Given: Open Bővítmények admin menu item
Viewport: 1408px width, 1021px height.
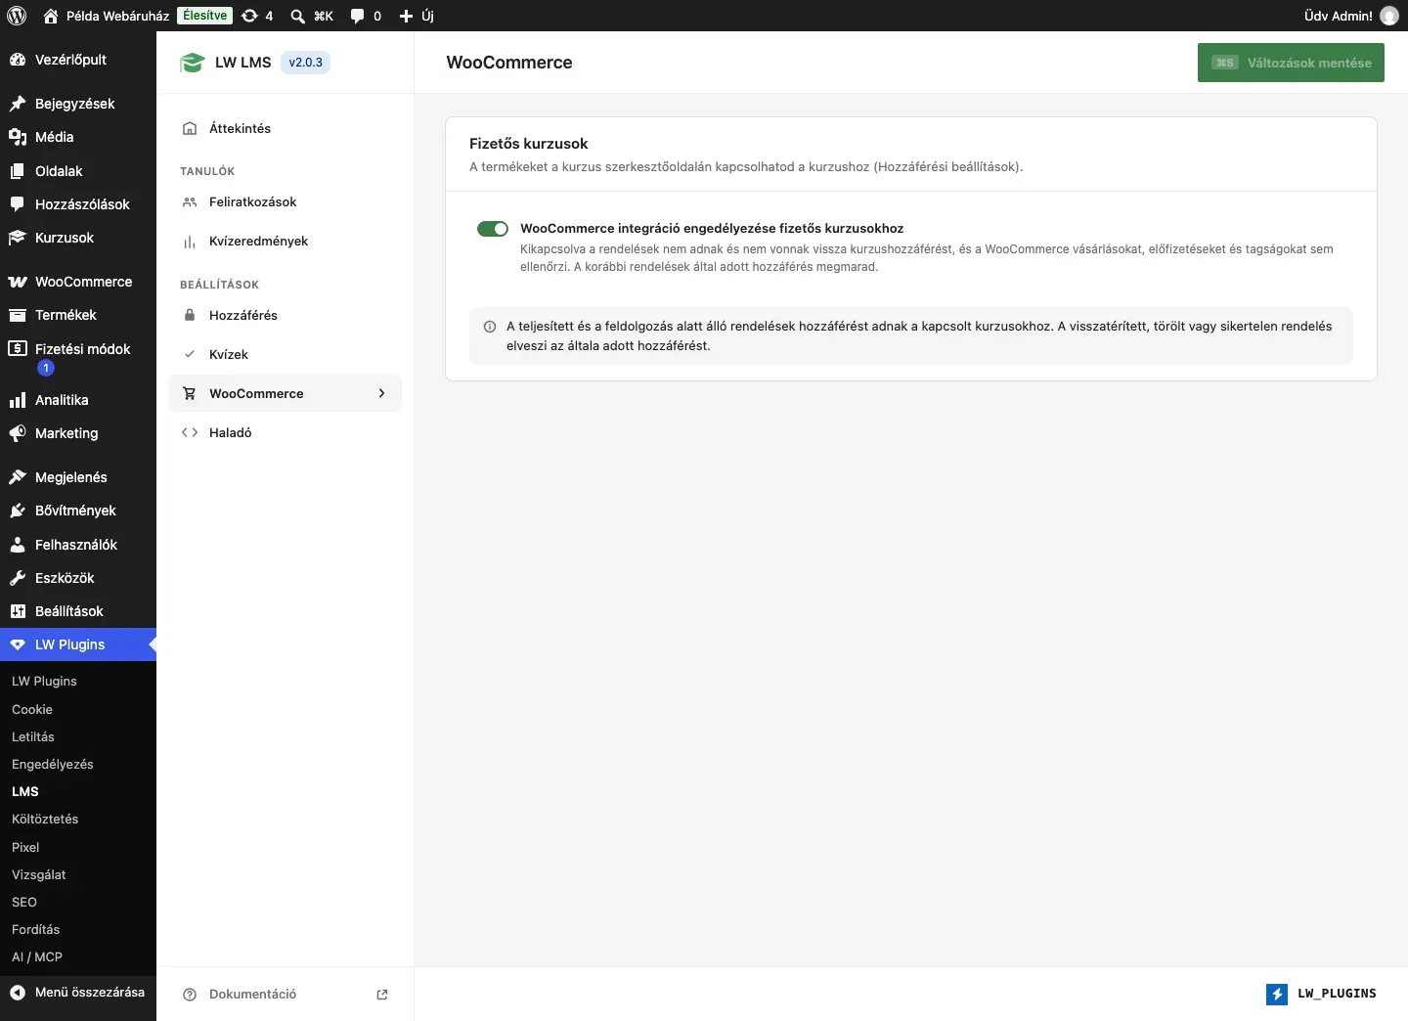Looking at the screenshot, I should pyautogui.click(x=78, y=510).
